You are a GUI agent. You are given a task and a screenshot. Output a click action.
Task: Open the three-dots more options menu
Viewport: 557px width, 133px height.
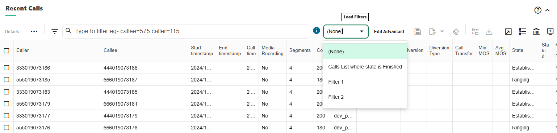point(34,31)
